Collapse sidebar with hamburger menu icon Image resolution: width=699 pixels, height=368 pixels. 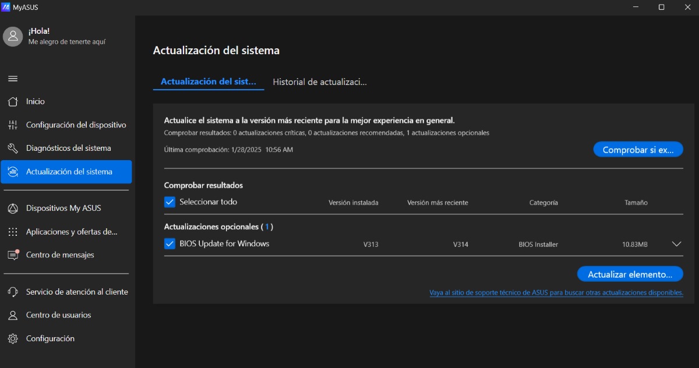[x=13, y=79]
